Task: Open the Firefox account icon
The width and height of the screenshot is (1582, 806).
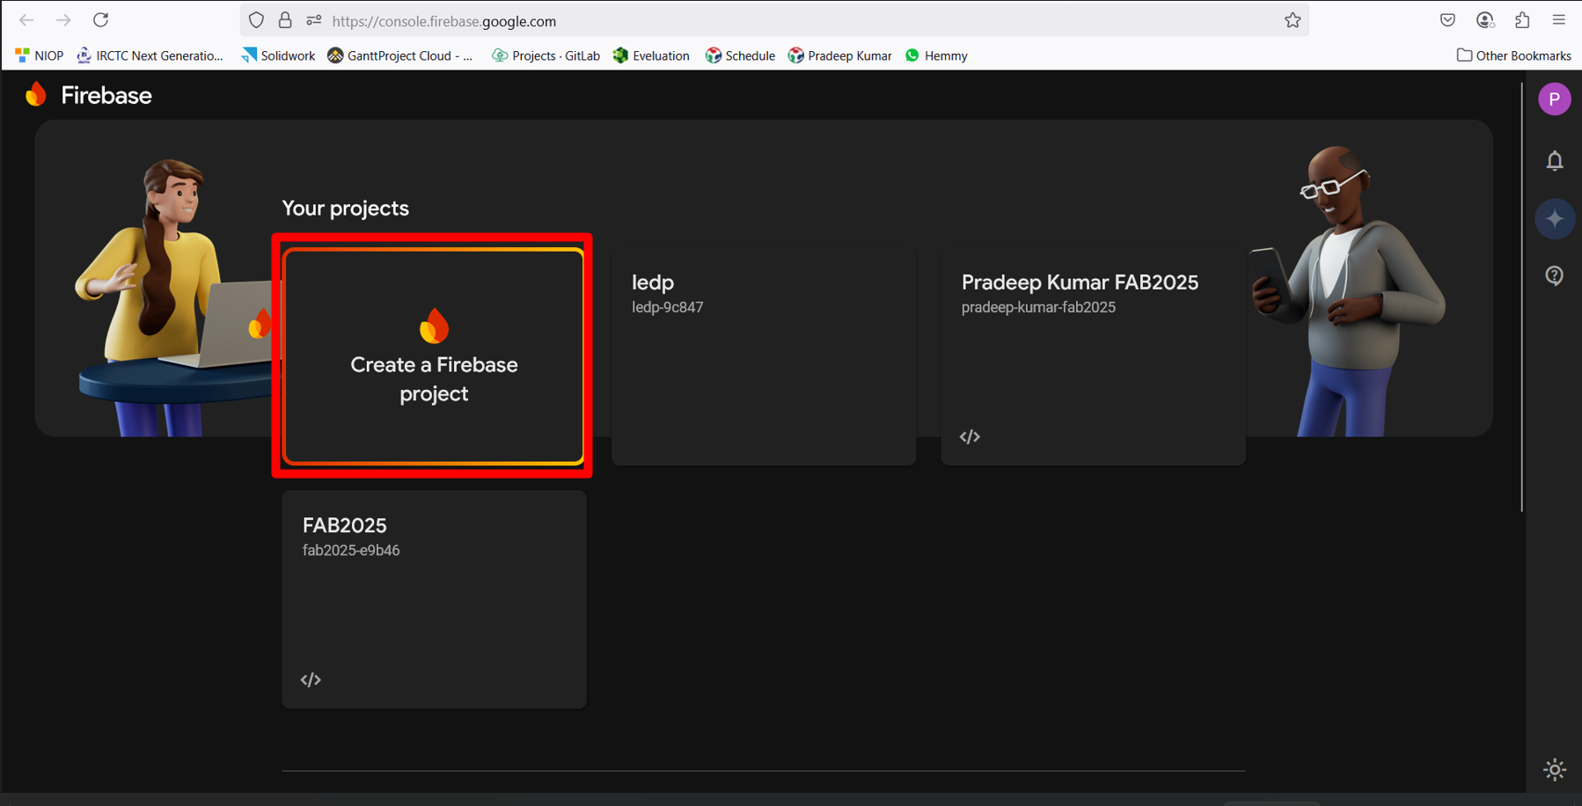Action: pos(1485,20)
